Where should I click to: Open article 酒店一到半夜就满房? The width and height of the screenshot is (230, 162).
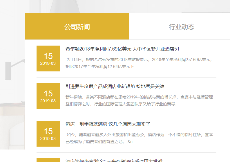108,124
